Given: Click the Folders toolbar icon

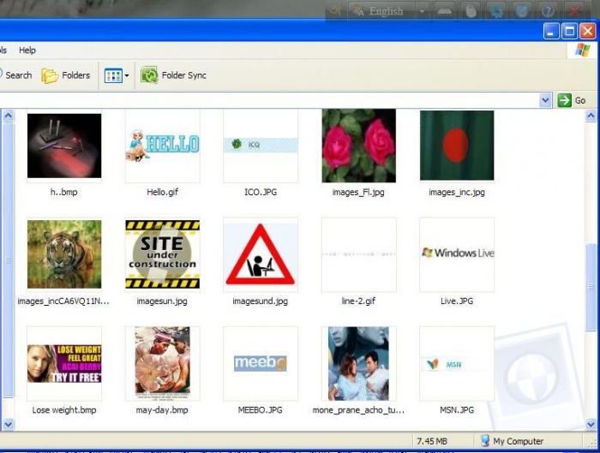Looking at the screenshot, I should [50, 75].
